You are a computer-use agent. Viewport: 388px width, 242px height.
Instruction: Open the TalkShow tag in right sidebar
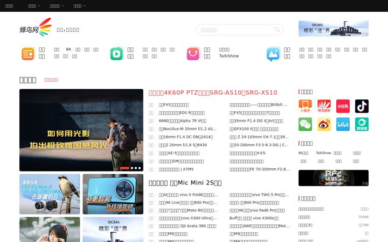[x=323, y=153]
